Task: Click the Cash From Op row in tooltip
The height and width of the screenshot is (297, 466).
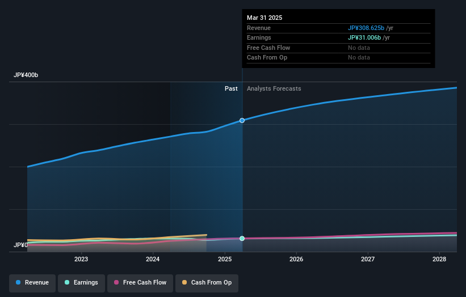Action: click(x=338, y=58)
